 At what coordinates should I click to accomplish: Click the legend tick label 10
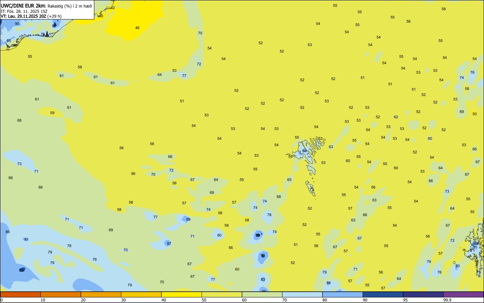[43, 300]
